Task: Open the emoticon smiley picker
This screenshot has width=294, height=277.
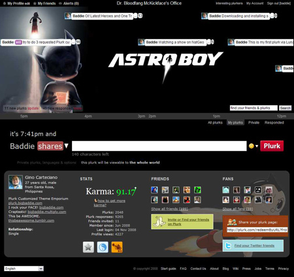Action: click(x=252, y=146)
